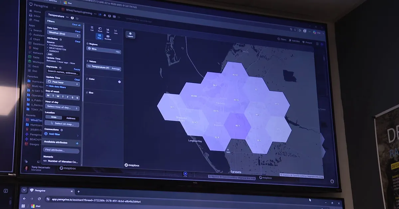Click the plus icon beside Available attributes
The image size is (399, 209).
(x=77, y=143)
